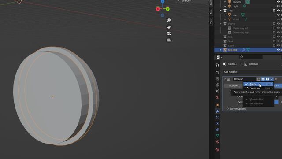Enable the Chain stay right collection checkbox
Screen dimensions: 282x159
coord(274,33)
